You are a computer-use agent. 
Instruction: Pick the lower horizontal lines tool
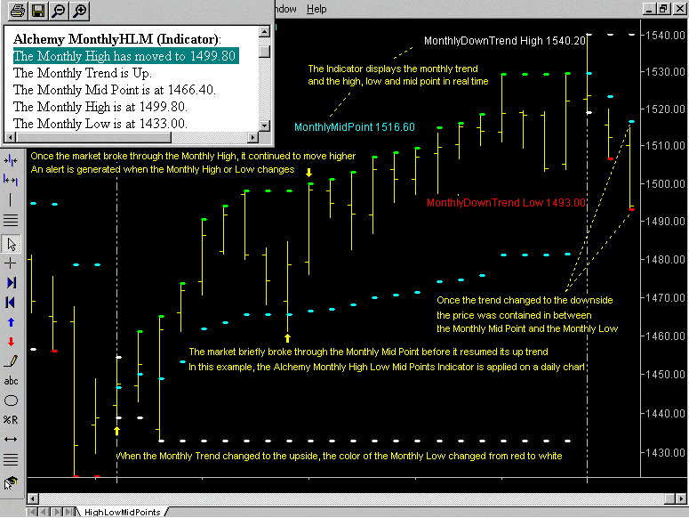(11, 459)
